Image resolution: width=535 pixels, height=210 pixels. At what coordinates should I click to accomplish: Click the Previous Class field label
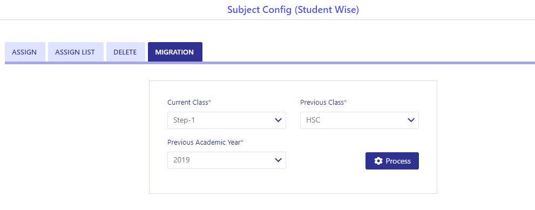322,103
